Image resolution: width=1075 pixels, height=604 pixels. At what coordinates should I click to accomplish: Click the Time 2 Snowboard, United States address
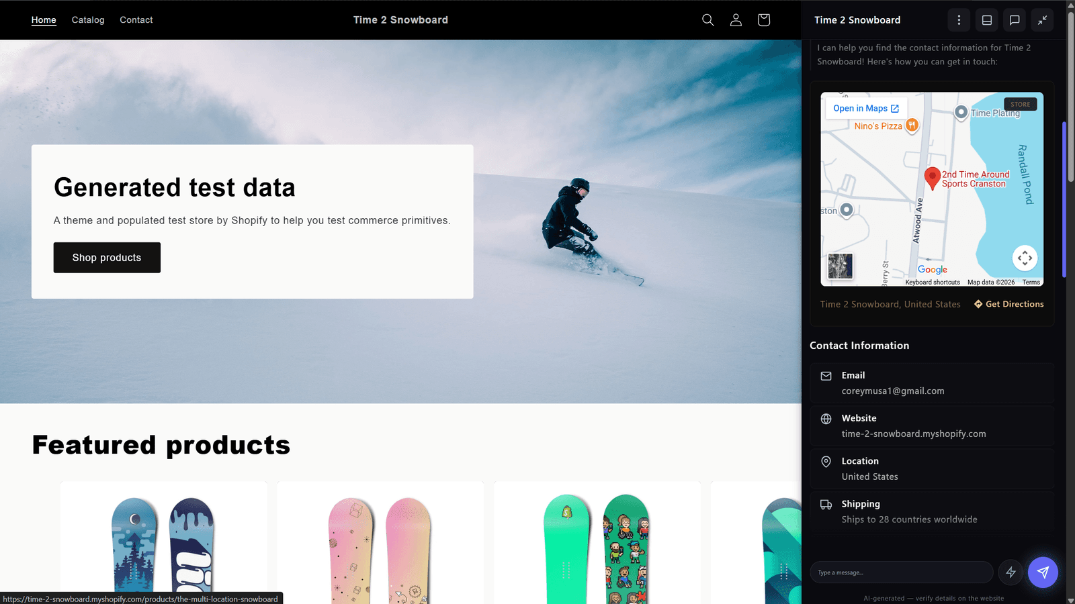(x=890, y=304)
